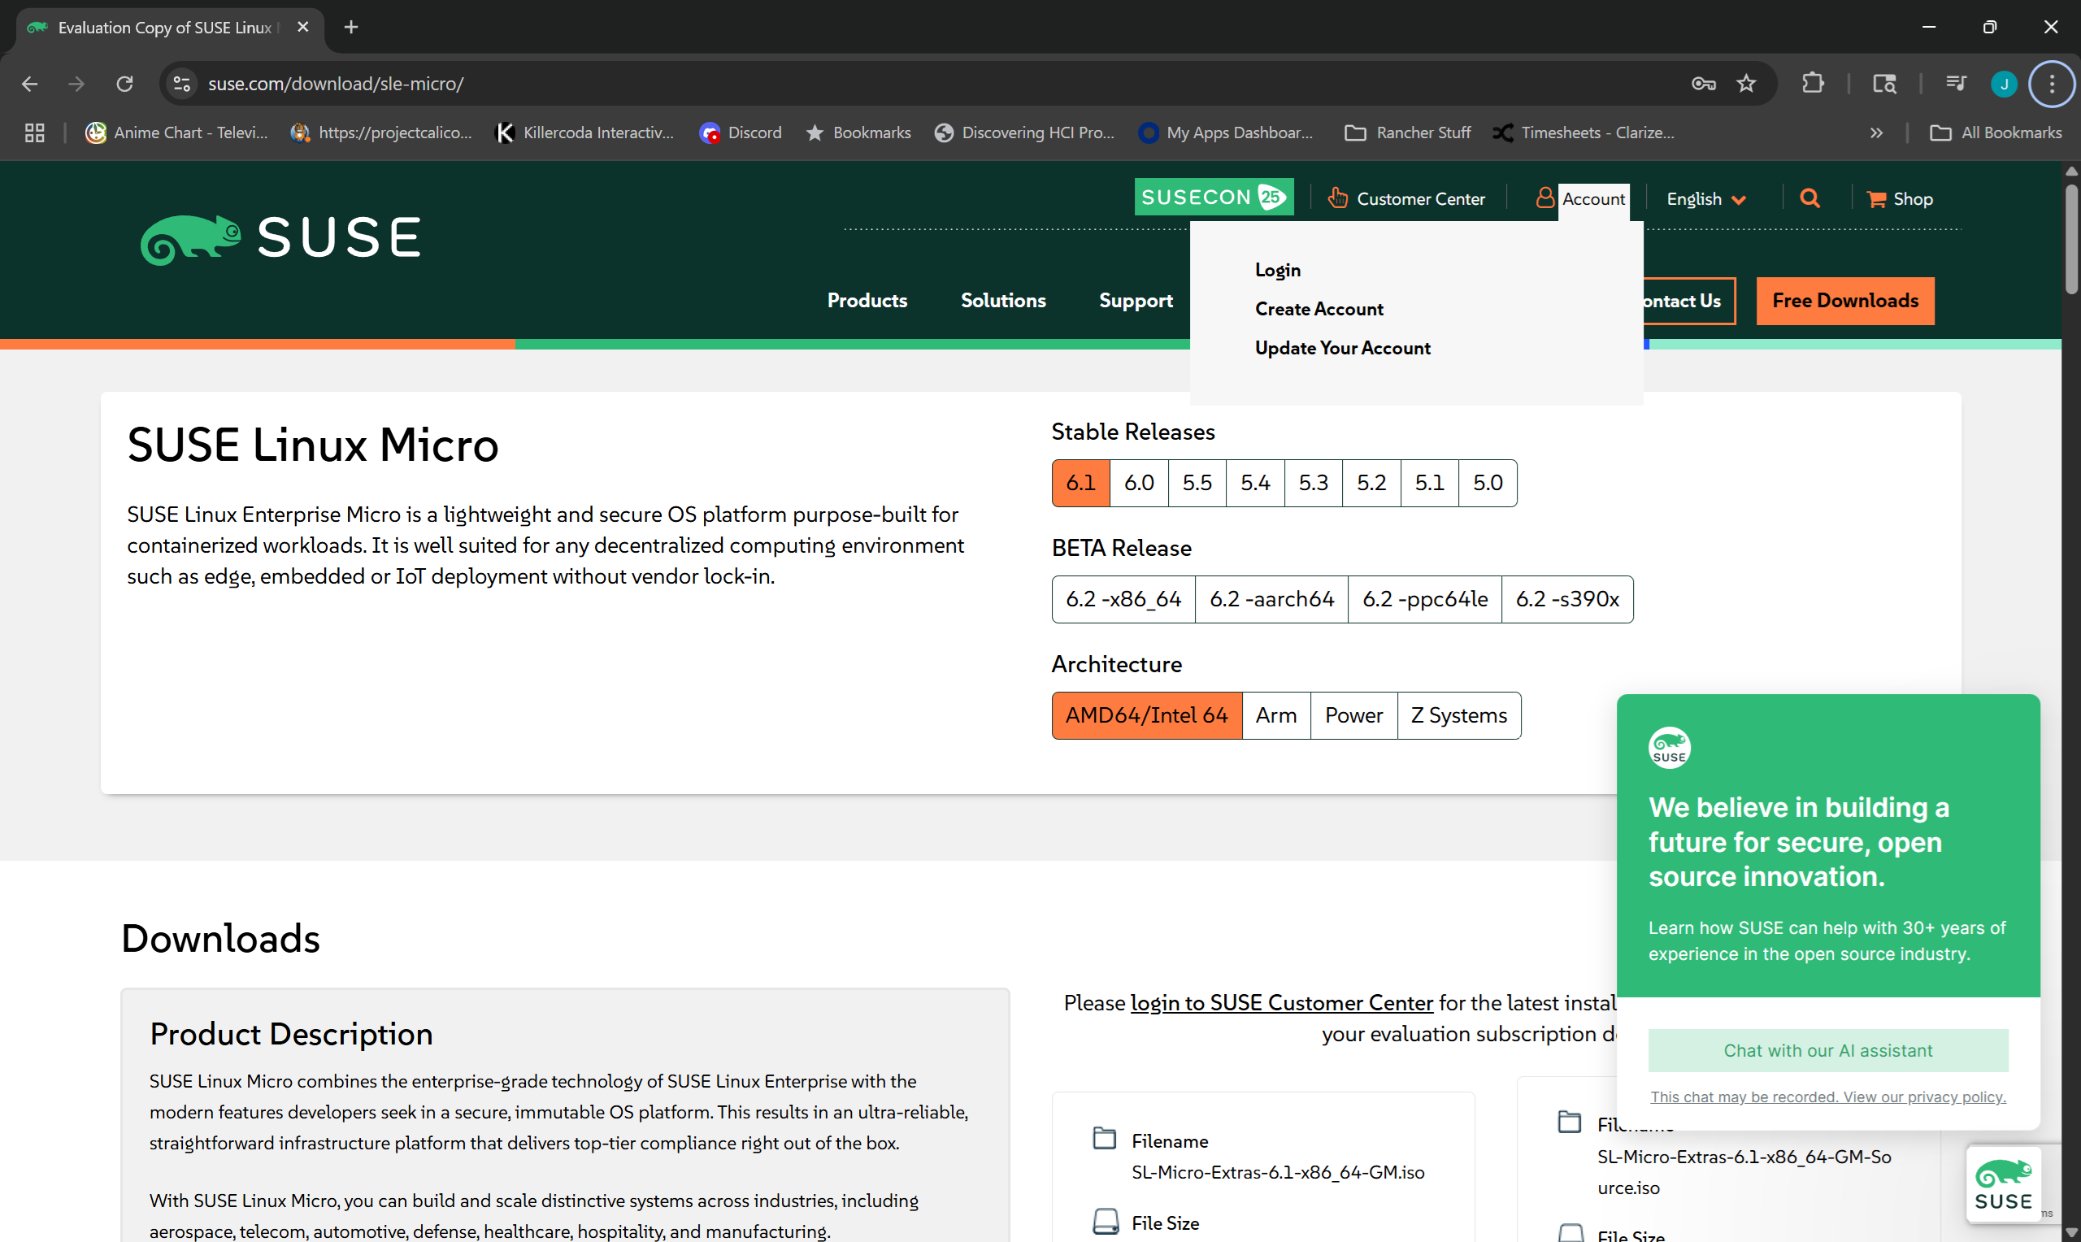Click the Free Downloads button
Viewport: 2081px width, 1242px height.
[1844, 301]
